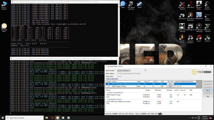Screen dimensions: 214x120
Task: Select Tom Clancy's The Division 2 icon
Action: coord(191,17)
